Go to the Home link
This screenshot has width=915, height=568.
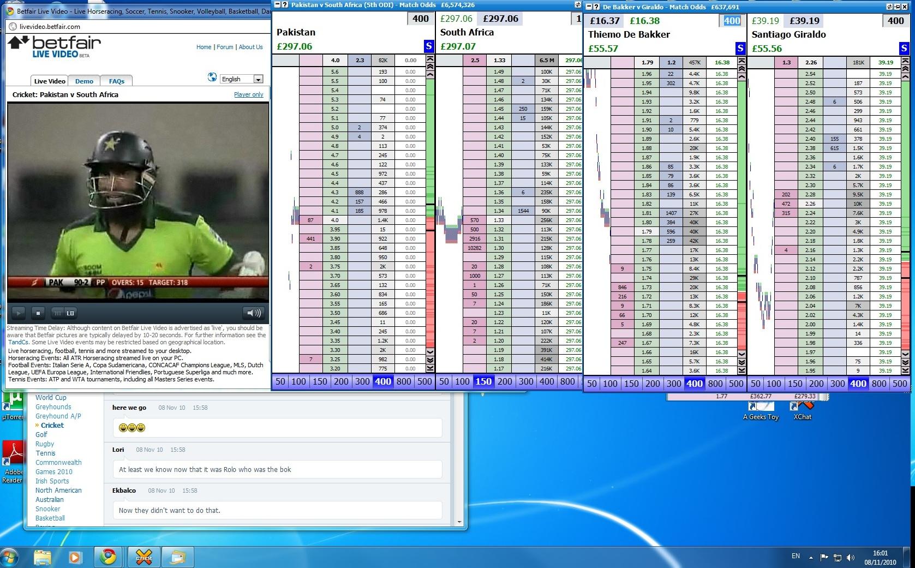pyautogui.click(x=204, y=47)
